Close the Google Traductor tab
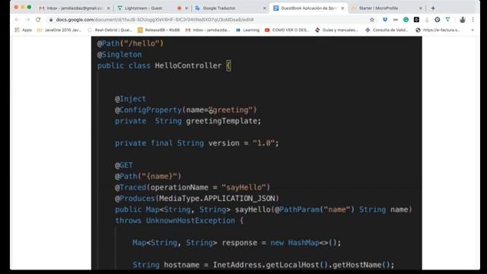This screenshot has width=487, height=274. [x=264, y=8]
